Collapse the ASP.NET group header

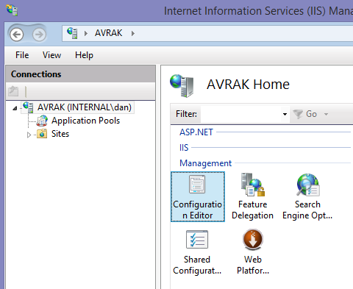(x=196, y=132)
